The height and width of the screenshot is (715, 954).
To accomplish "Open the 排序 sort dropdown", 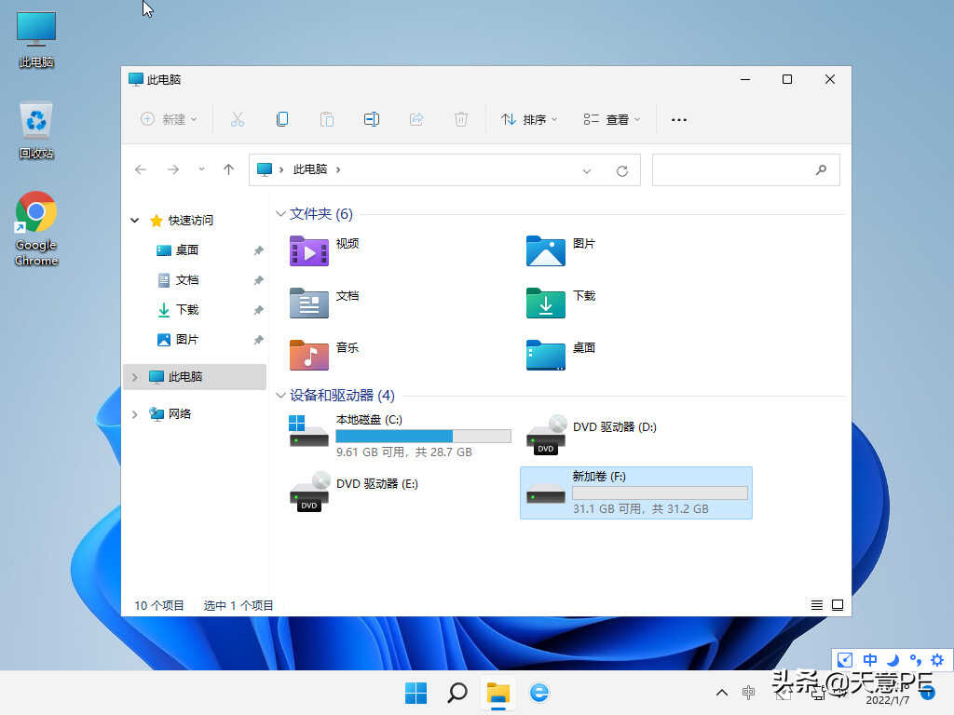I will click(x=529, y=119).
